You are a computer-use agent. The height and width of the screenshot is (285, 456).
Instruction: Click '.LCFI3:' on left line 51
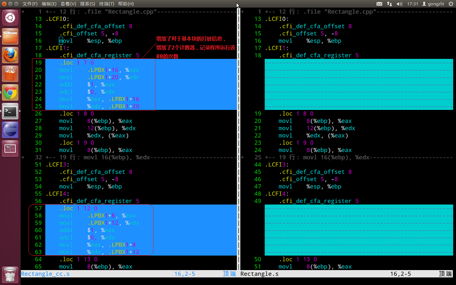58,165
